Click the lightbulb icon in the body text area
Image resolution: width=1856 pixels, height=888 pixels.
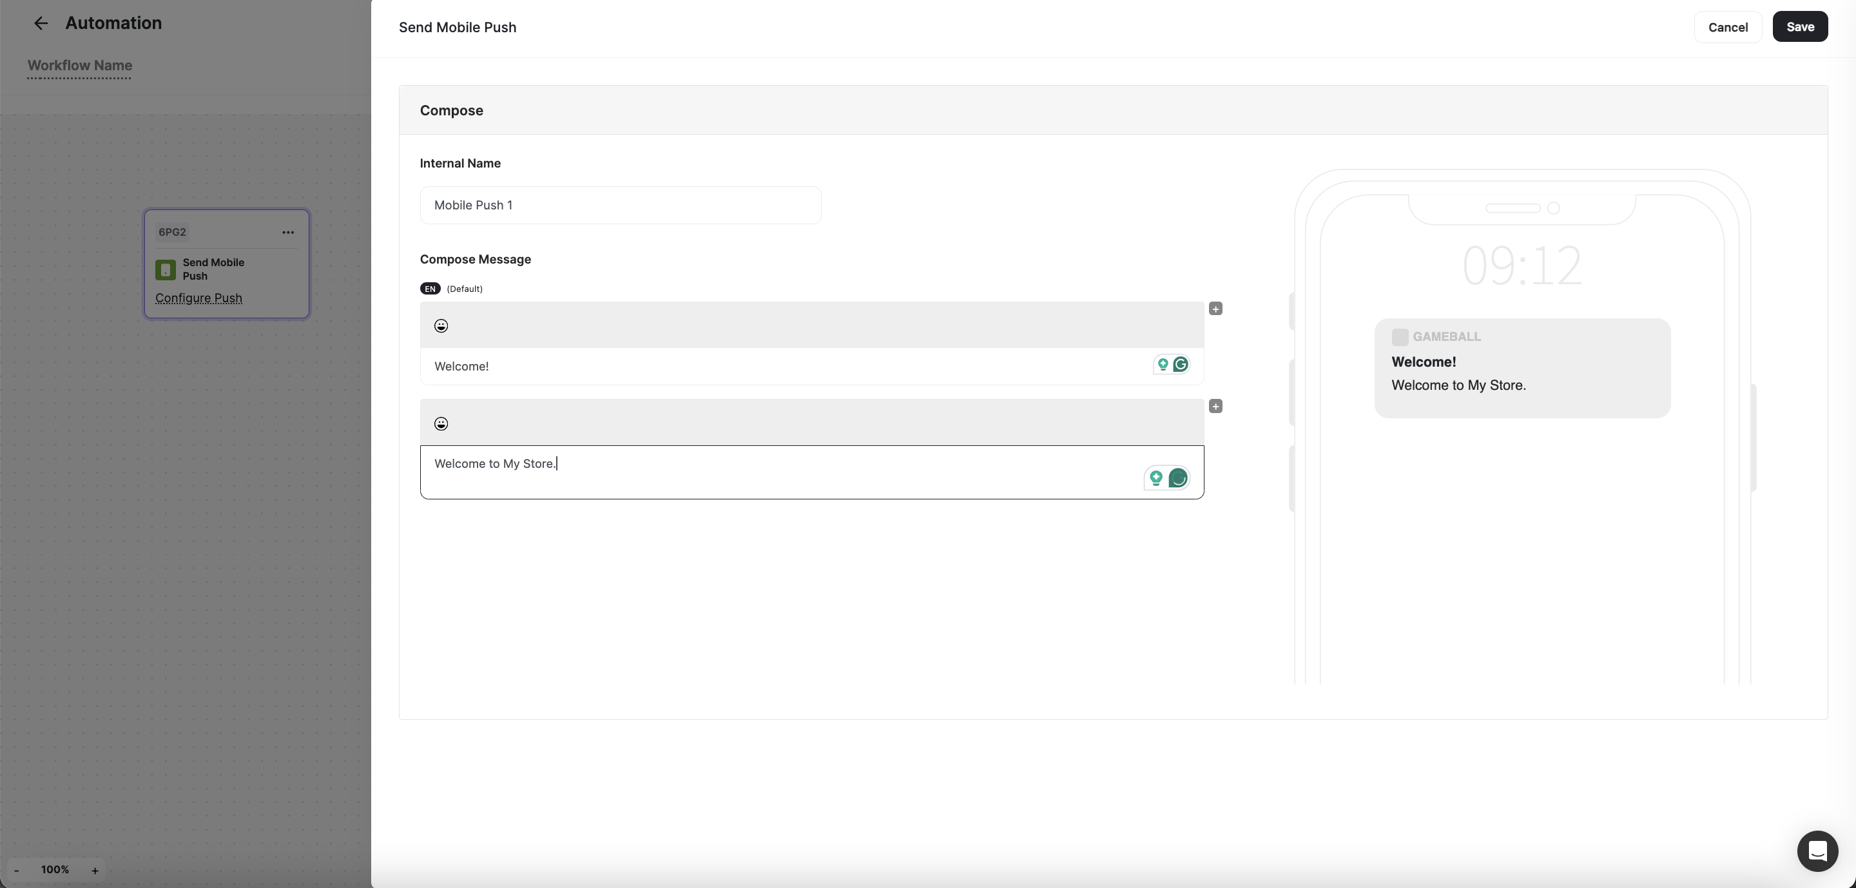click(x=1155, y=478)
